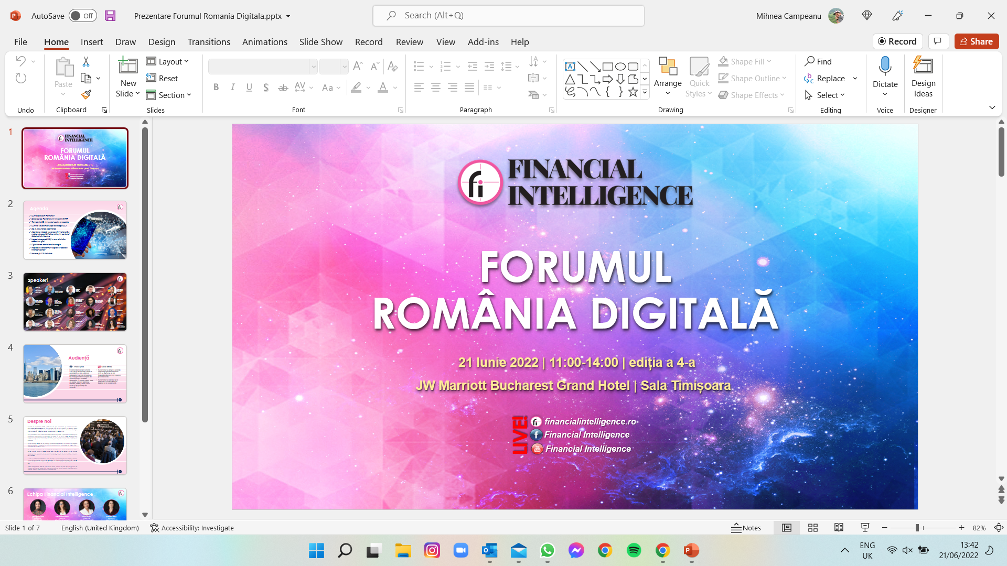The height and width of the screenshot is (566, 1007).
Task: Click the Format Painter brush icon
Action: (86, 94)
